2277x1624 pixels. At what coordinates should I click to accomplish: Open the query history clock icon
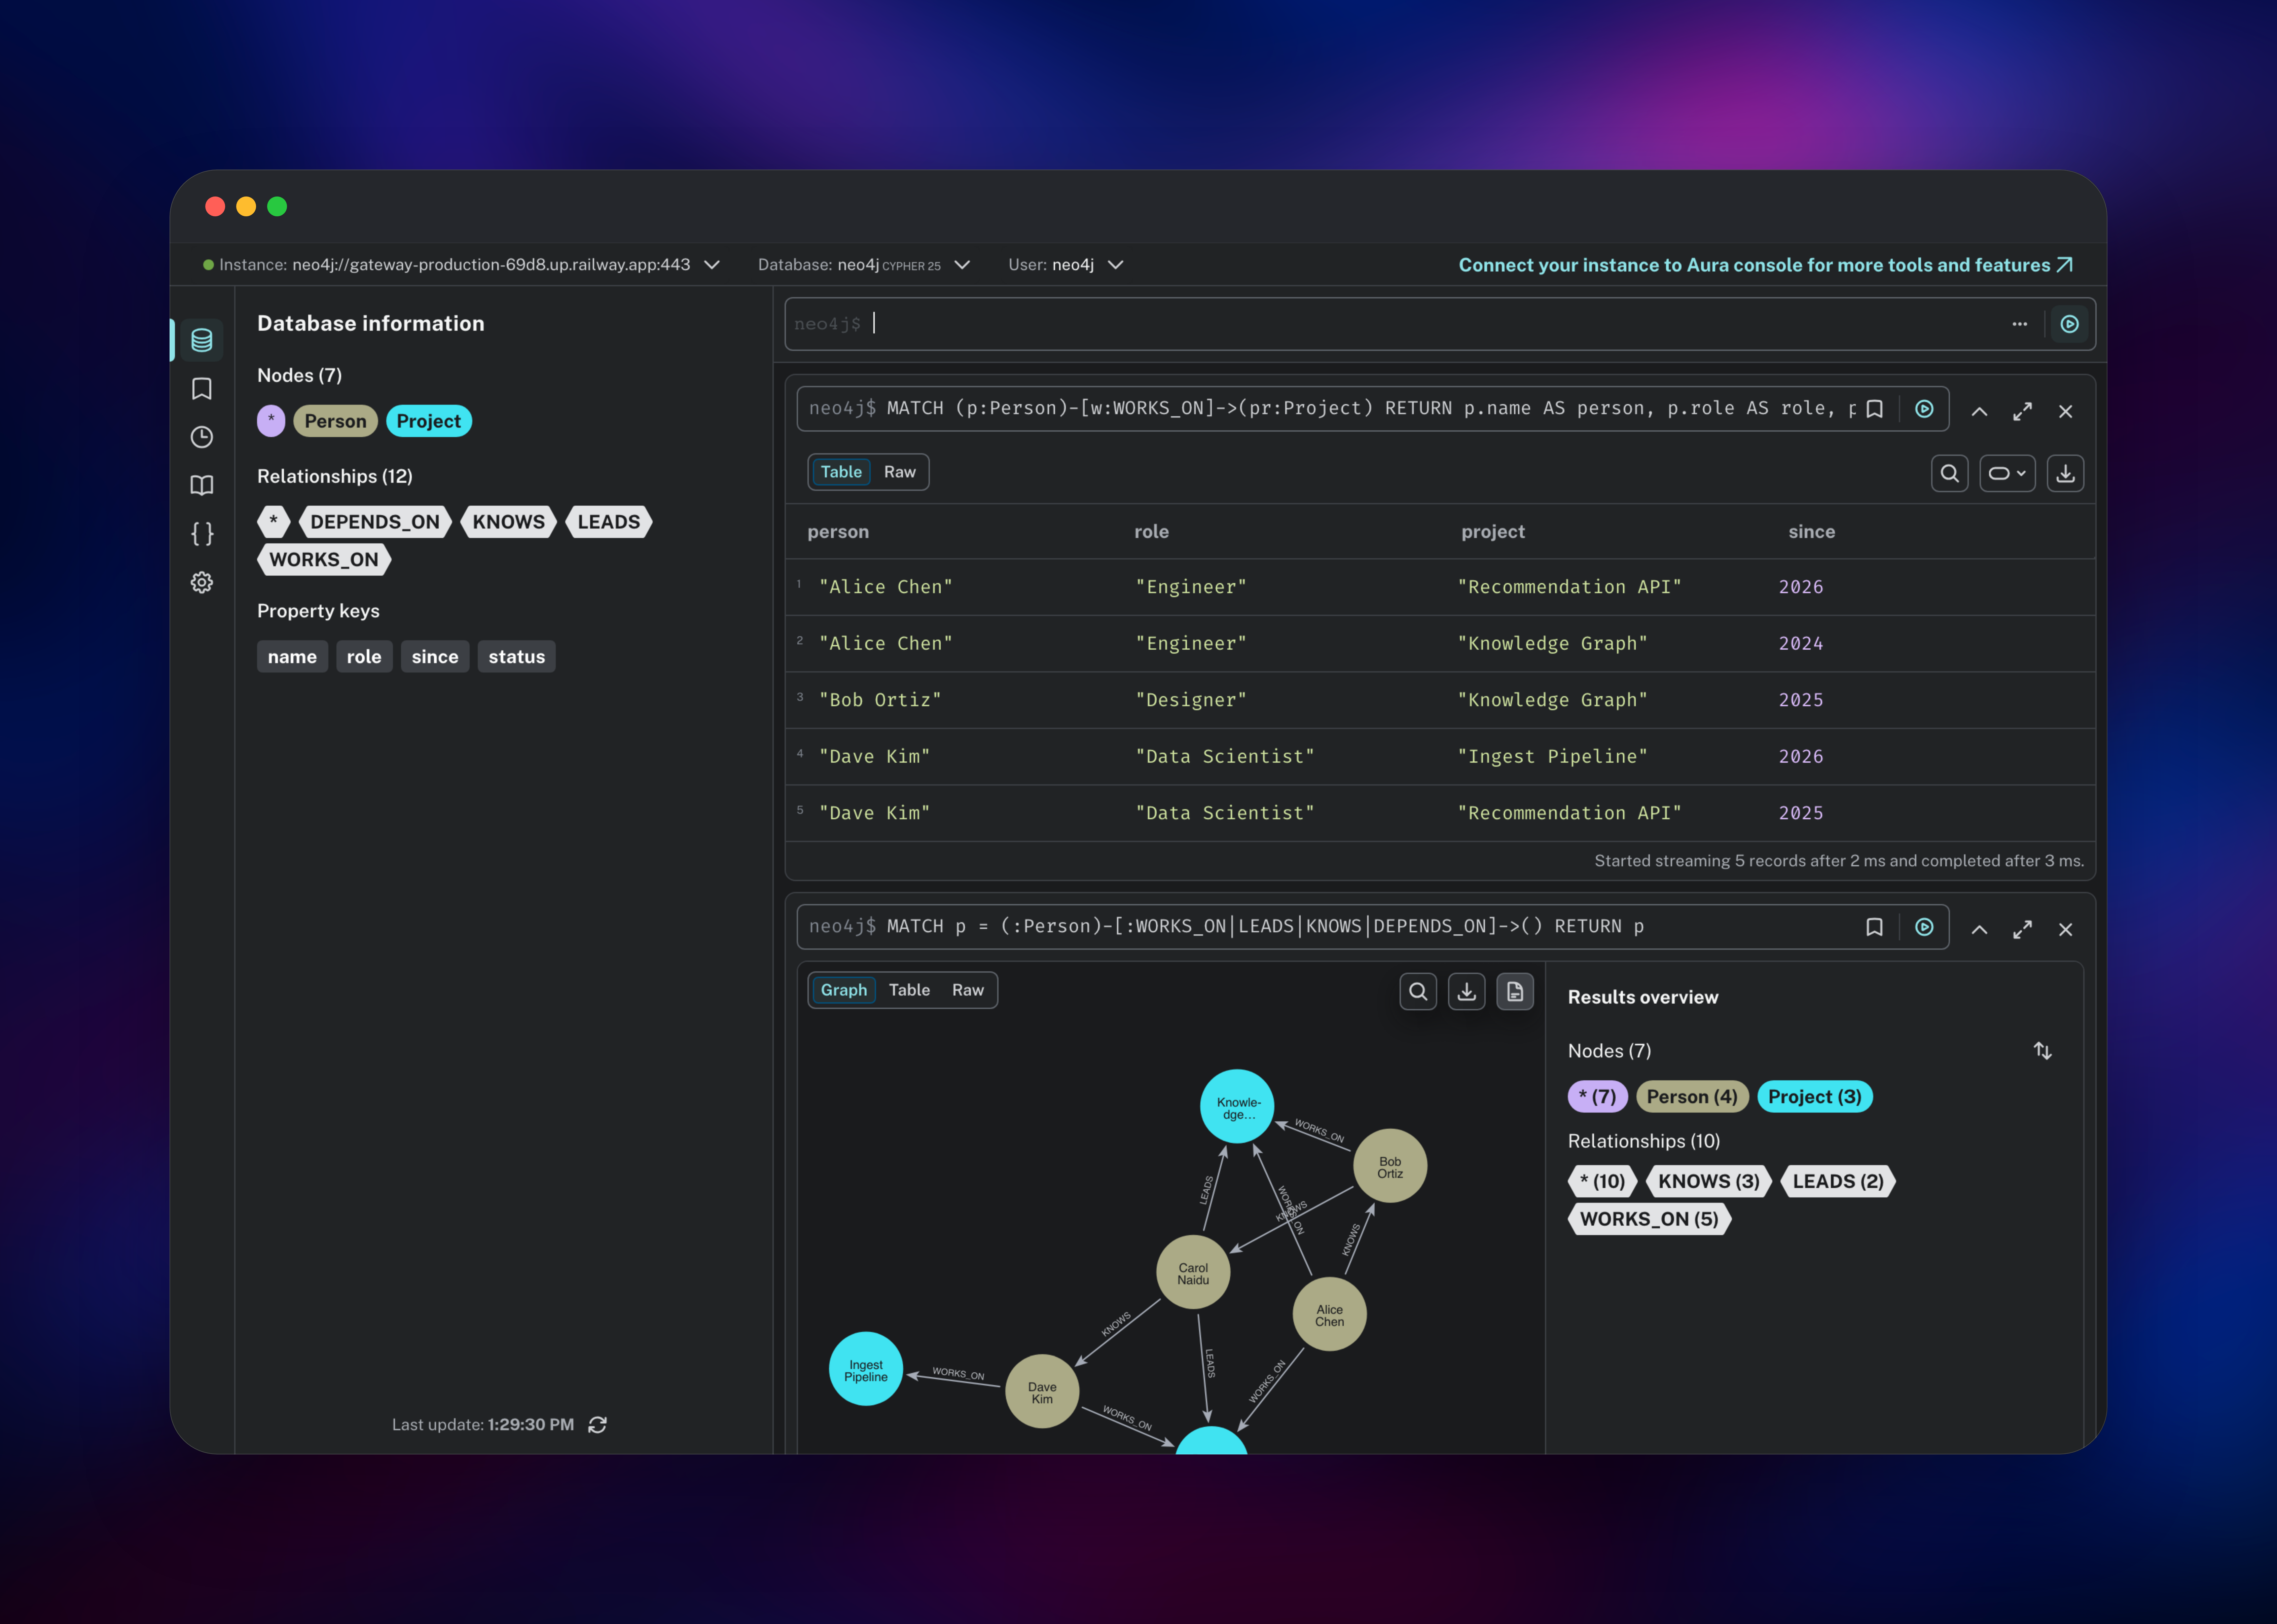(x=202, y=437)
